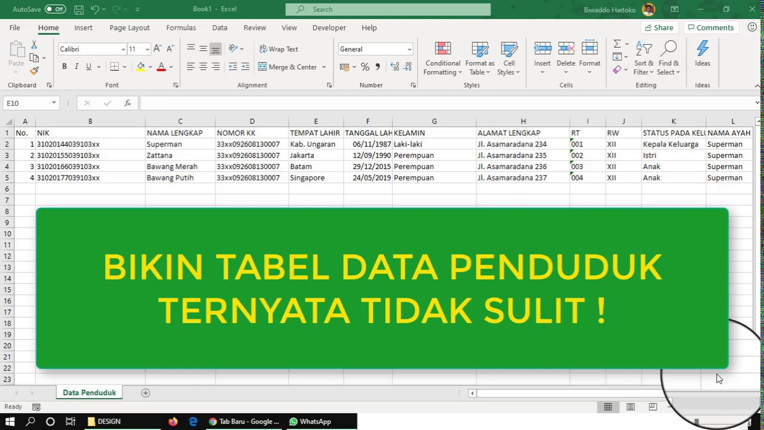Save the workbook with the disk icon

(79, 10)
